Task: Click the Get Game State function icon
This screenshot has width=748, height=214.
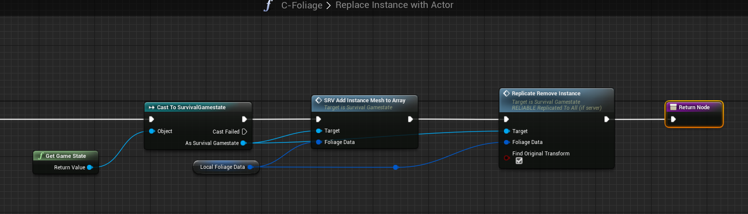Action: 40,156
